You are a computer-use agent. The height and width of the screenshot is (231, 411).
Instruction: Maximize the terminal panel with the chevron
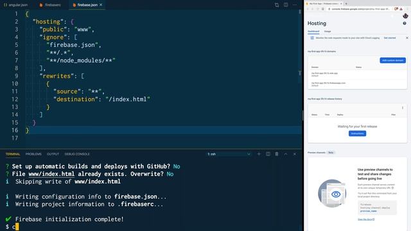pos(286,154)
